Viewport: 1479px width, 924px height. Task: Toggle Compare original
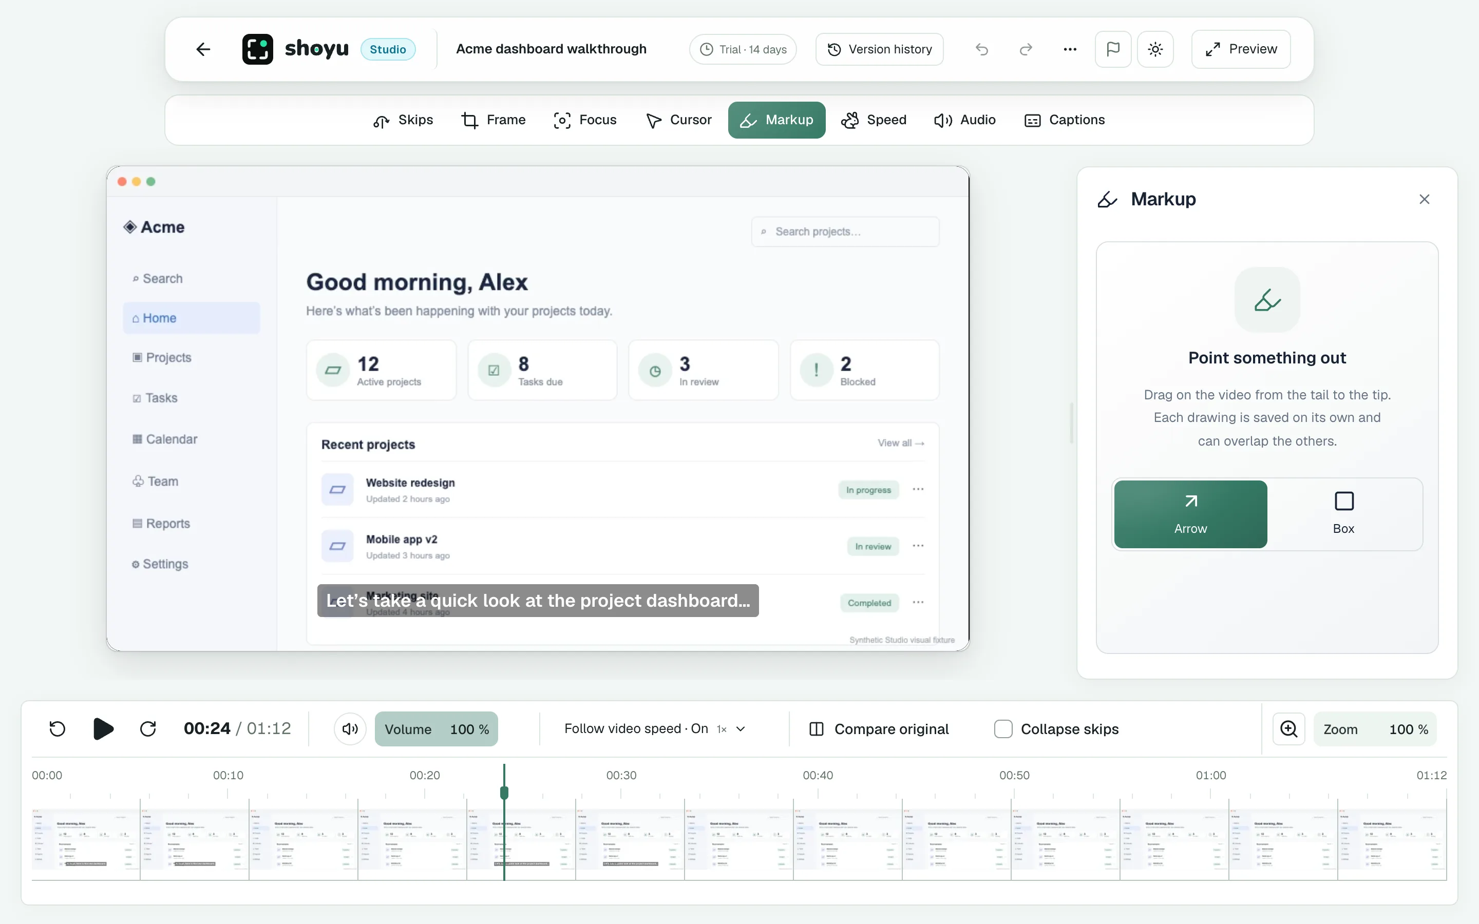(879, 729)
